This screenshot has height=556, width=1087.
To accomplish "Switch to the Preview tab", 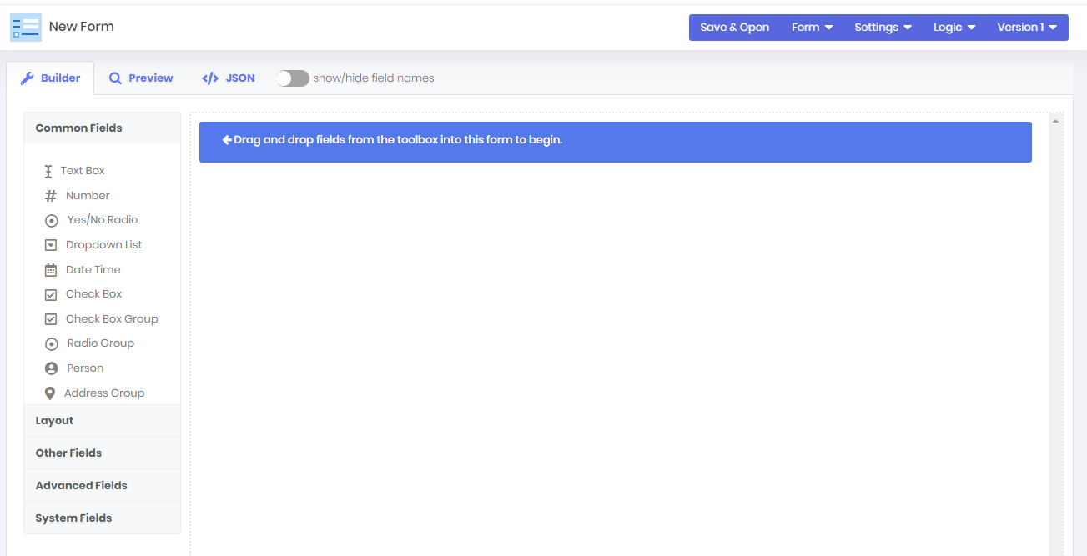I will tap(141, 78).
